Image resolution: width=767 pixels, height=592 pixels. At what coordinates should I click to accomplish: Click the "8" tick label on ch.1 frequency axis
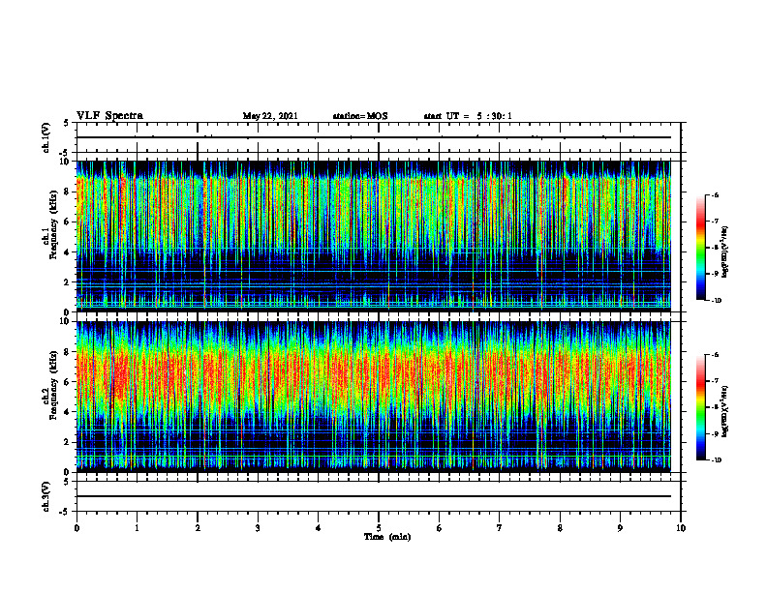coord(67,192)
